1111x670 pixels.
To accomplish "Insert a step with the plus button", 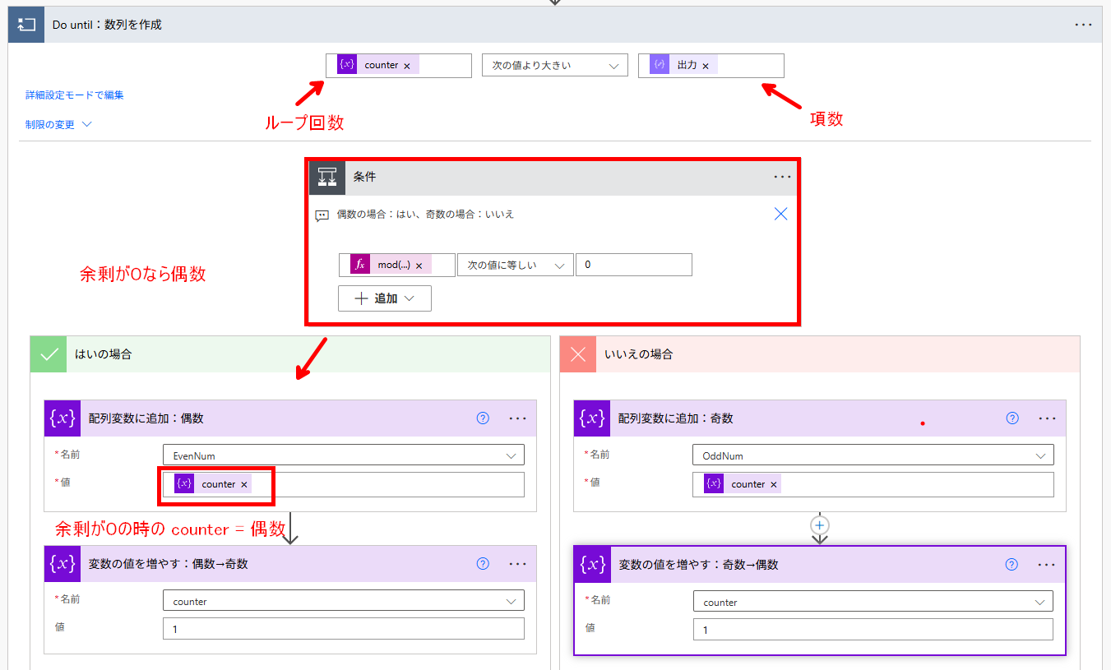I will coord(820,524).
